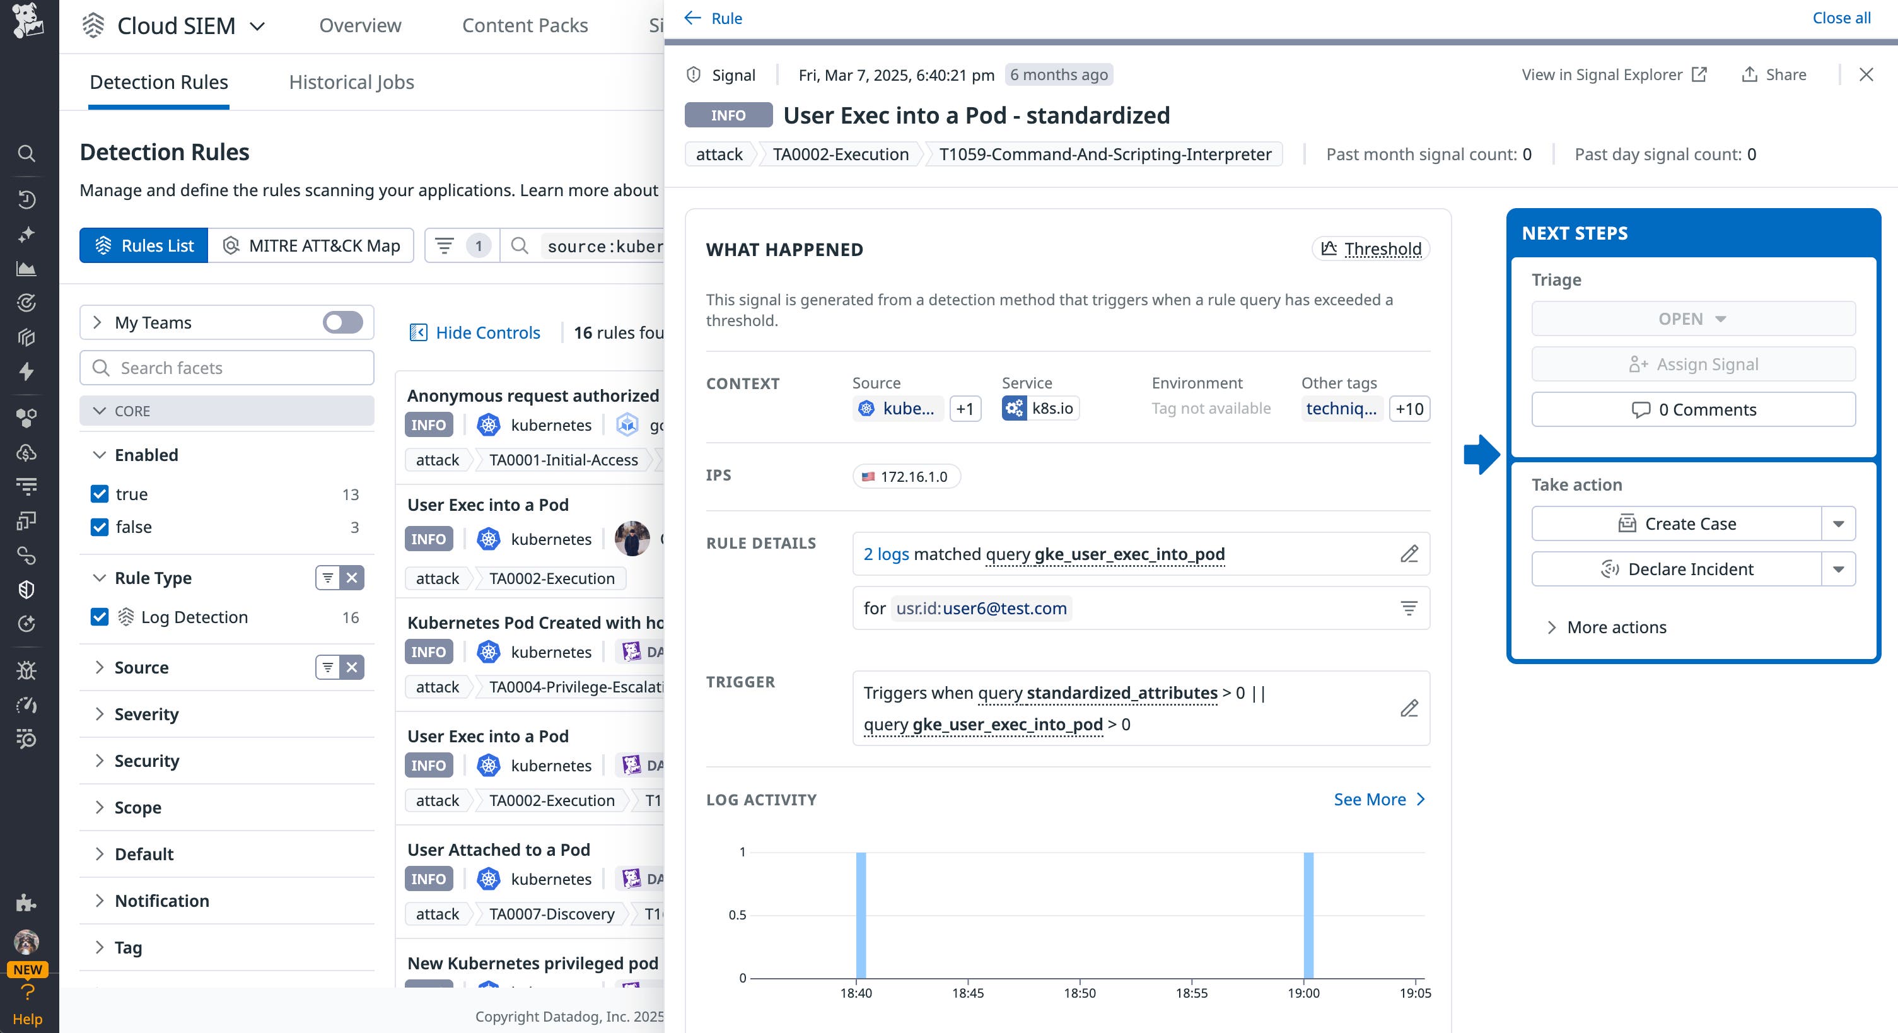Open the bug tracking icon in the sidebar
The width and height of the screenshot is (1898, 1033).
26,670
